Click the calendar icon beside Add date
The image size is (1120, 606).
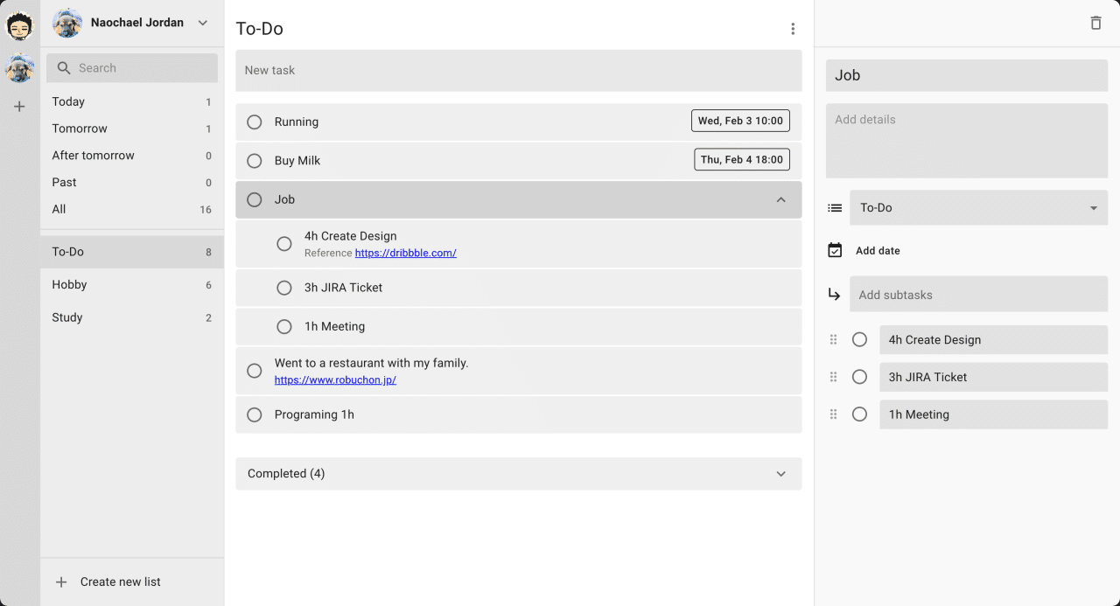point(835,250)
